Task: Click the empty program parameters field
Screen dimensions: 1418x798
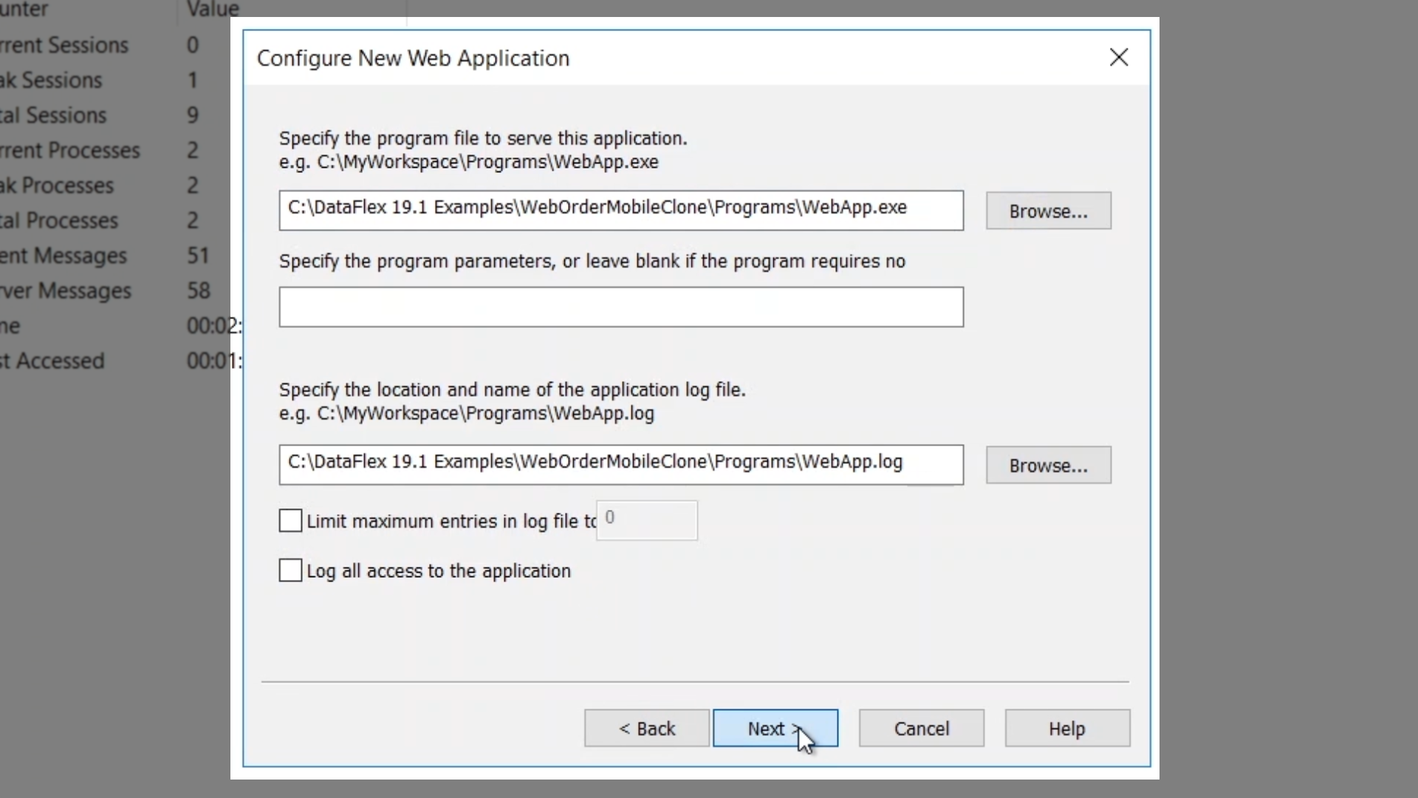Action: pos(620,307)
